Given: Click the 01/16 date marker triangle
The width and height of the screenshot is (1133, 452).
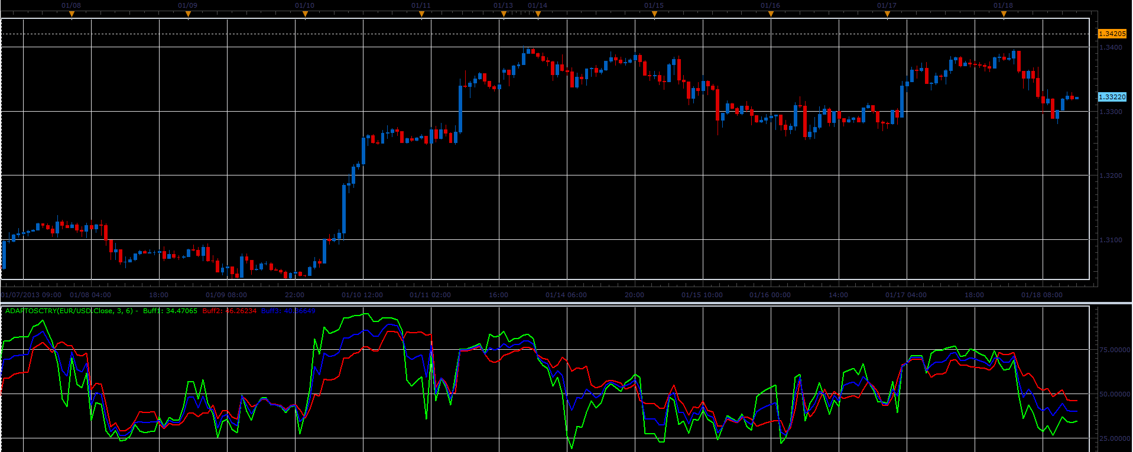Looking at the screenshot, I should pyautogui.click(x=771, y=14).
